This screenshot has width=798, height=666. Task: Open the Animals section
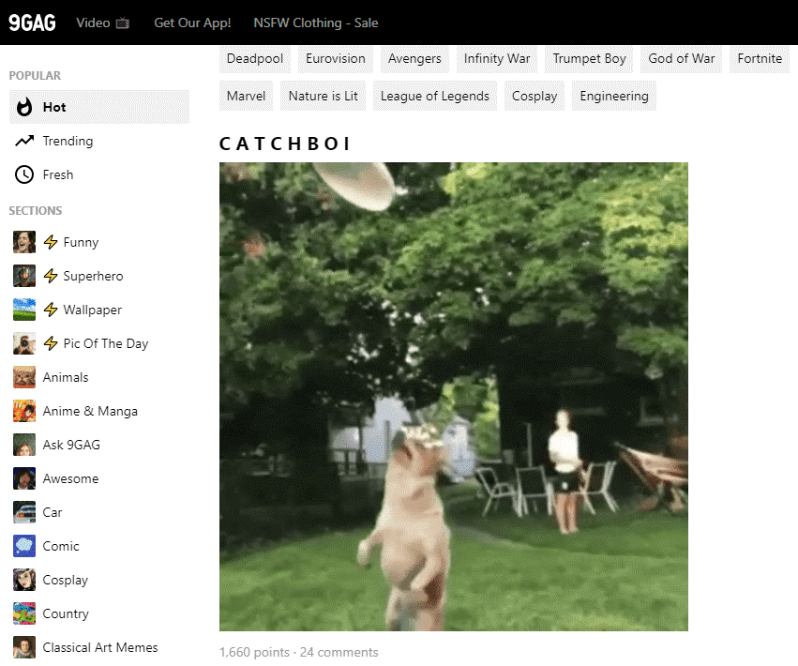coord(66,377)
